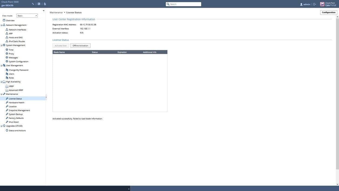Image resolution: width=339 pixels, height=191 pixels.
Task: Collapse the Maintenance tree section
Action: point(1,94)
